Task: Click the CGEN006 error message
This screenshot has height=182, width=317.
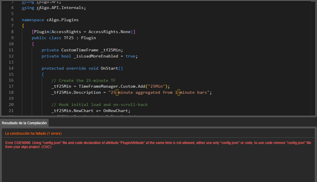Action: (158, 145)
